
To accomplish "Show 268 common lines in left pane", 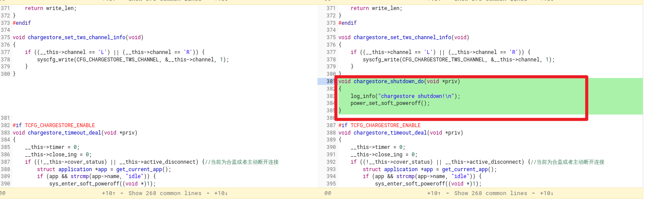I will [x=165, y=193].
